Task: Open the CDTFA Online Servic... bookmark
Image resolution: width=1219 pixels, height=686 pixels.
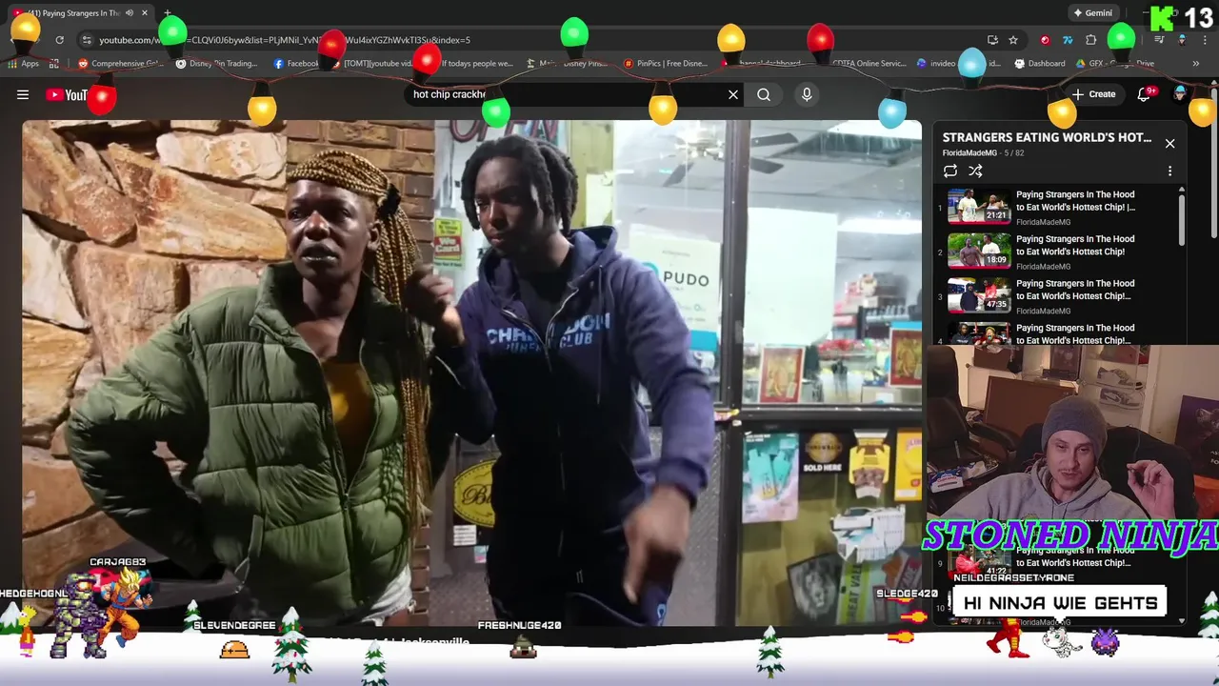Action: tap(869, 64)
